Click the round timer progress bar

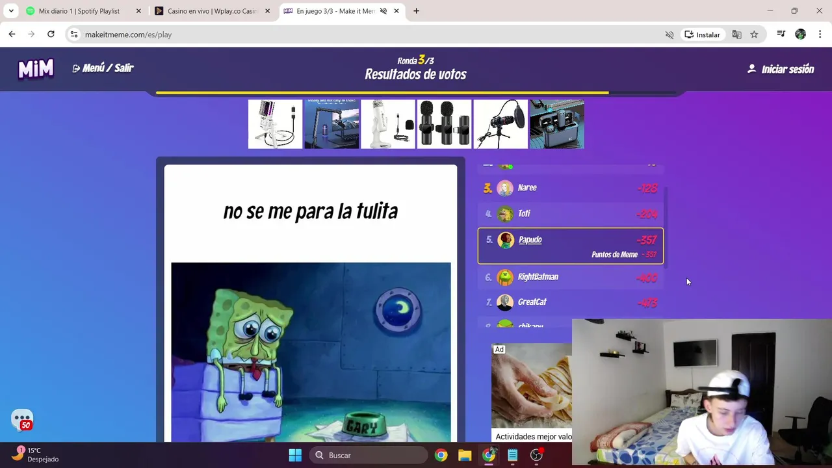(416, 93)
